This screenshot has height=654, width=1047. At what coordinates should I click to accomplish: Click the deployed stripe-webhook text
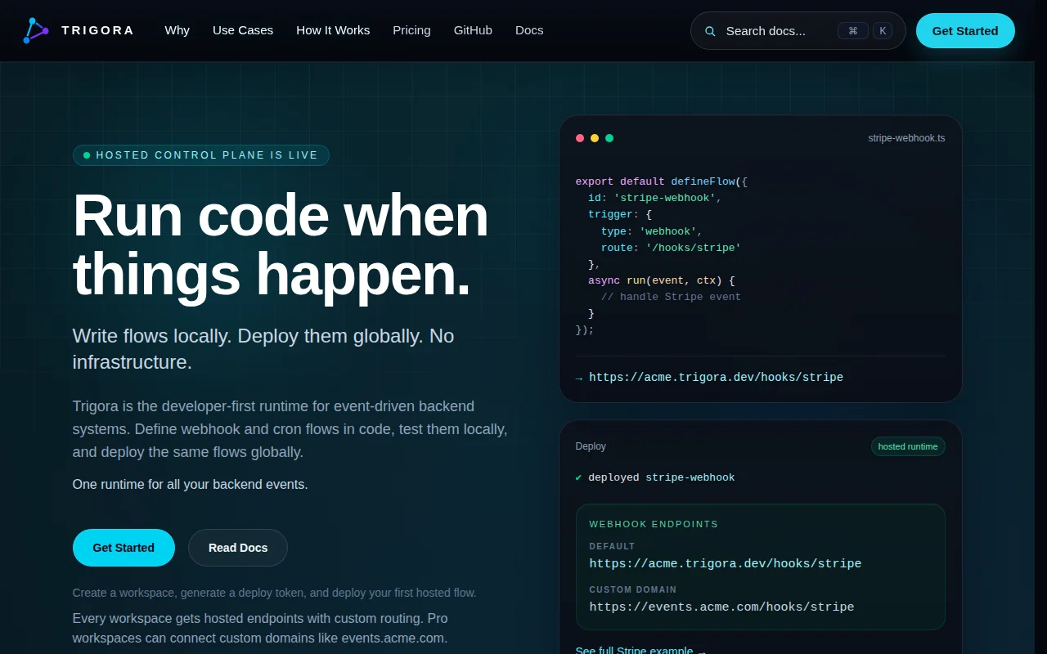click(x=662, y=477)
